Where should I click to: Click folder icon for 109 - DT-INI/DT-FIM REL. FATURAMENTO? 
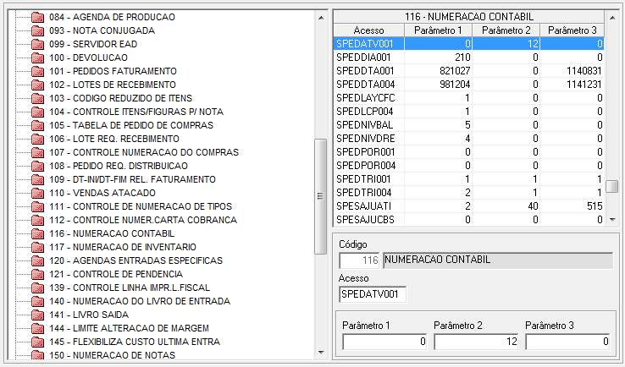pyautogui.click(x=37, y=179)
